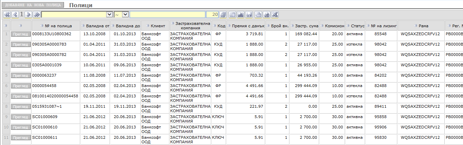Click the stacked windows icon in the toolbar
Image resolution: width=463 pixels, height=145 pixels.
[258, 14]
